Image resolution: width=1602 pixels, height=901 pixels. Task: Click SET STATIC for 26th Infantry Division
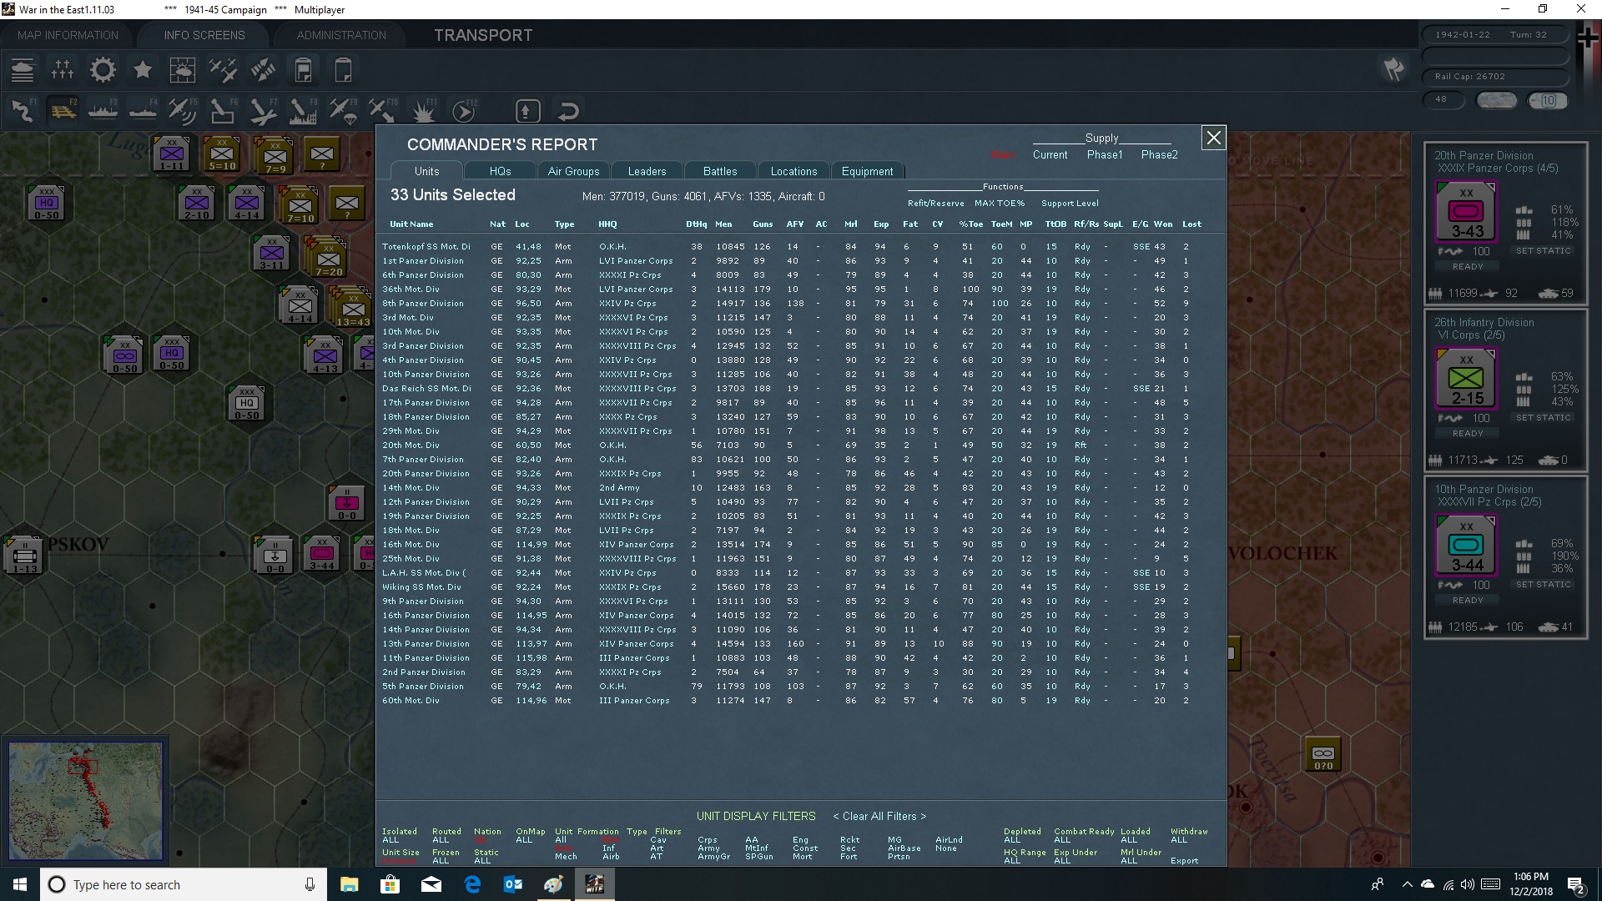point(1543,417)
